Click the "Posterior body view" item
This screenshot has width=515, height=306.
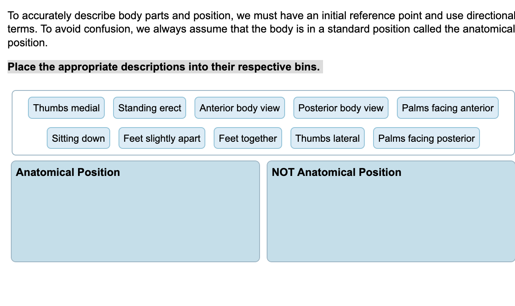pyautogui.click(x=341, y=108)
